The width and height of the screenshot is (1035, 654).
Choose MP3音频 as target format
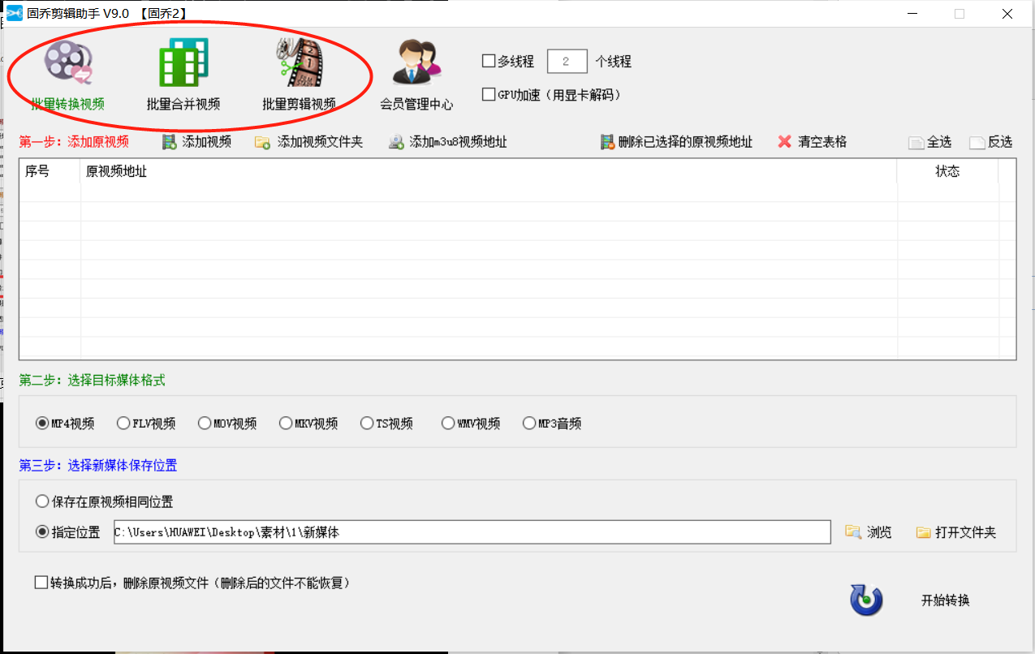coord(529,423)
